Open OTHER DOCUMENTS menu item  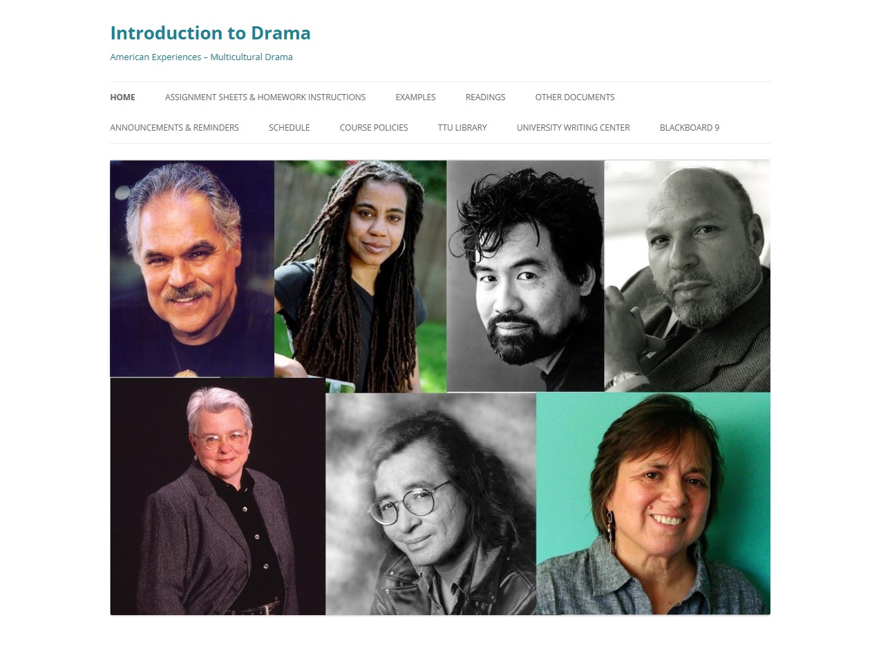575,97
